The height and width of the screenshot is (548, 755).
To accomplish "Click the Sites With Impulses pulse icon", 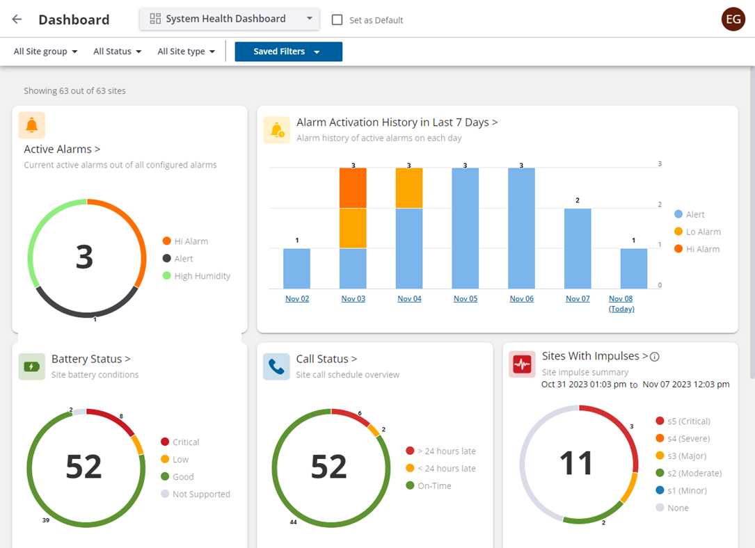I will pos(522,364).
